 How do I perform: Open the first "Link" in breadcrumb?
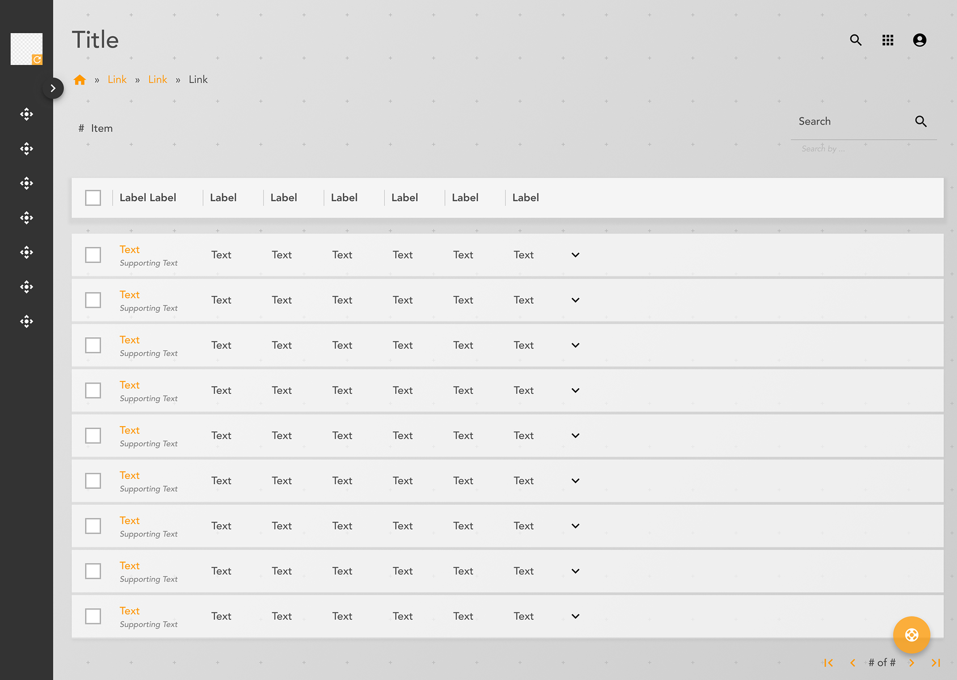click(x=117, y=80)
